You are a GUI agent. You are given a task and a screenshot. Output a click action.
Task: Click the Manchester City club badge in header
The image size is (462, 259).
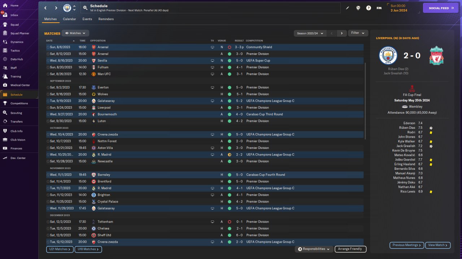pos(67,8)
